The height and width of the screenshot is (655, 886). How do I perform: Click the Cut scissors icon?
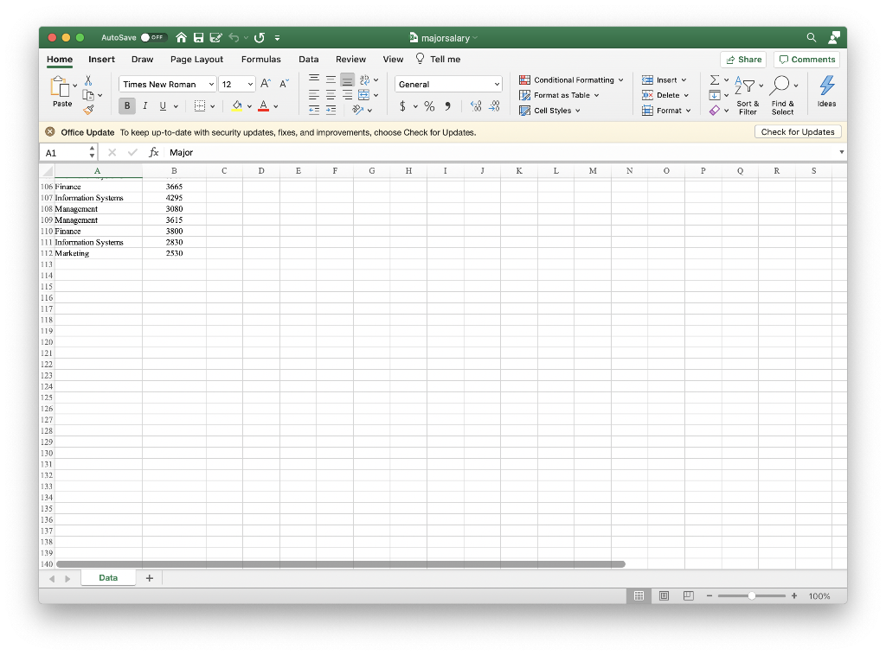(88, 80)
